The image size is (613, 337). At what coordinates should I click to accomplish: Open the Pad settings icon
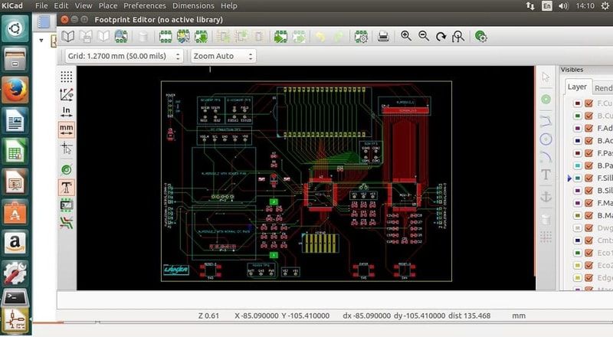[481, 37]
